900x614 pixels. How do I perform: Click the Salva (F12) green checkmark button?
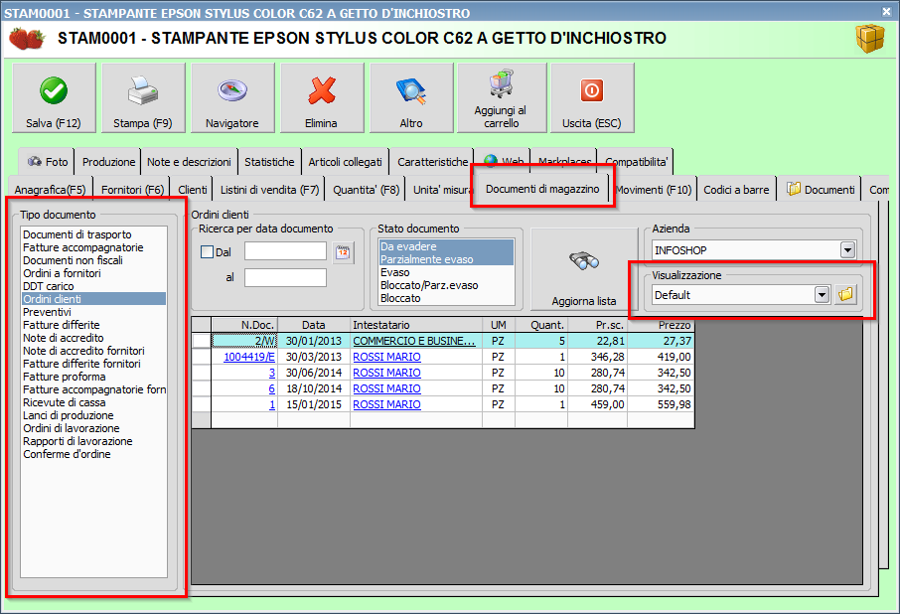[54, 98]
